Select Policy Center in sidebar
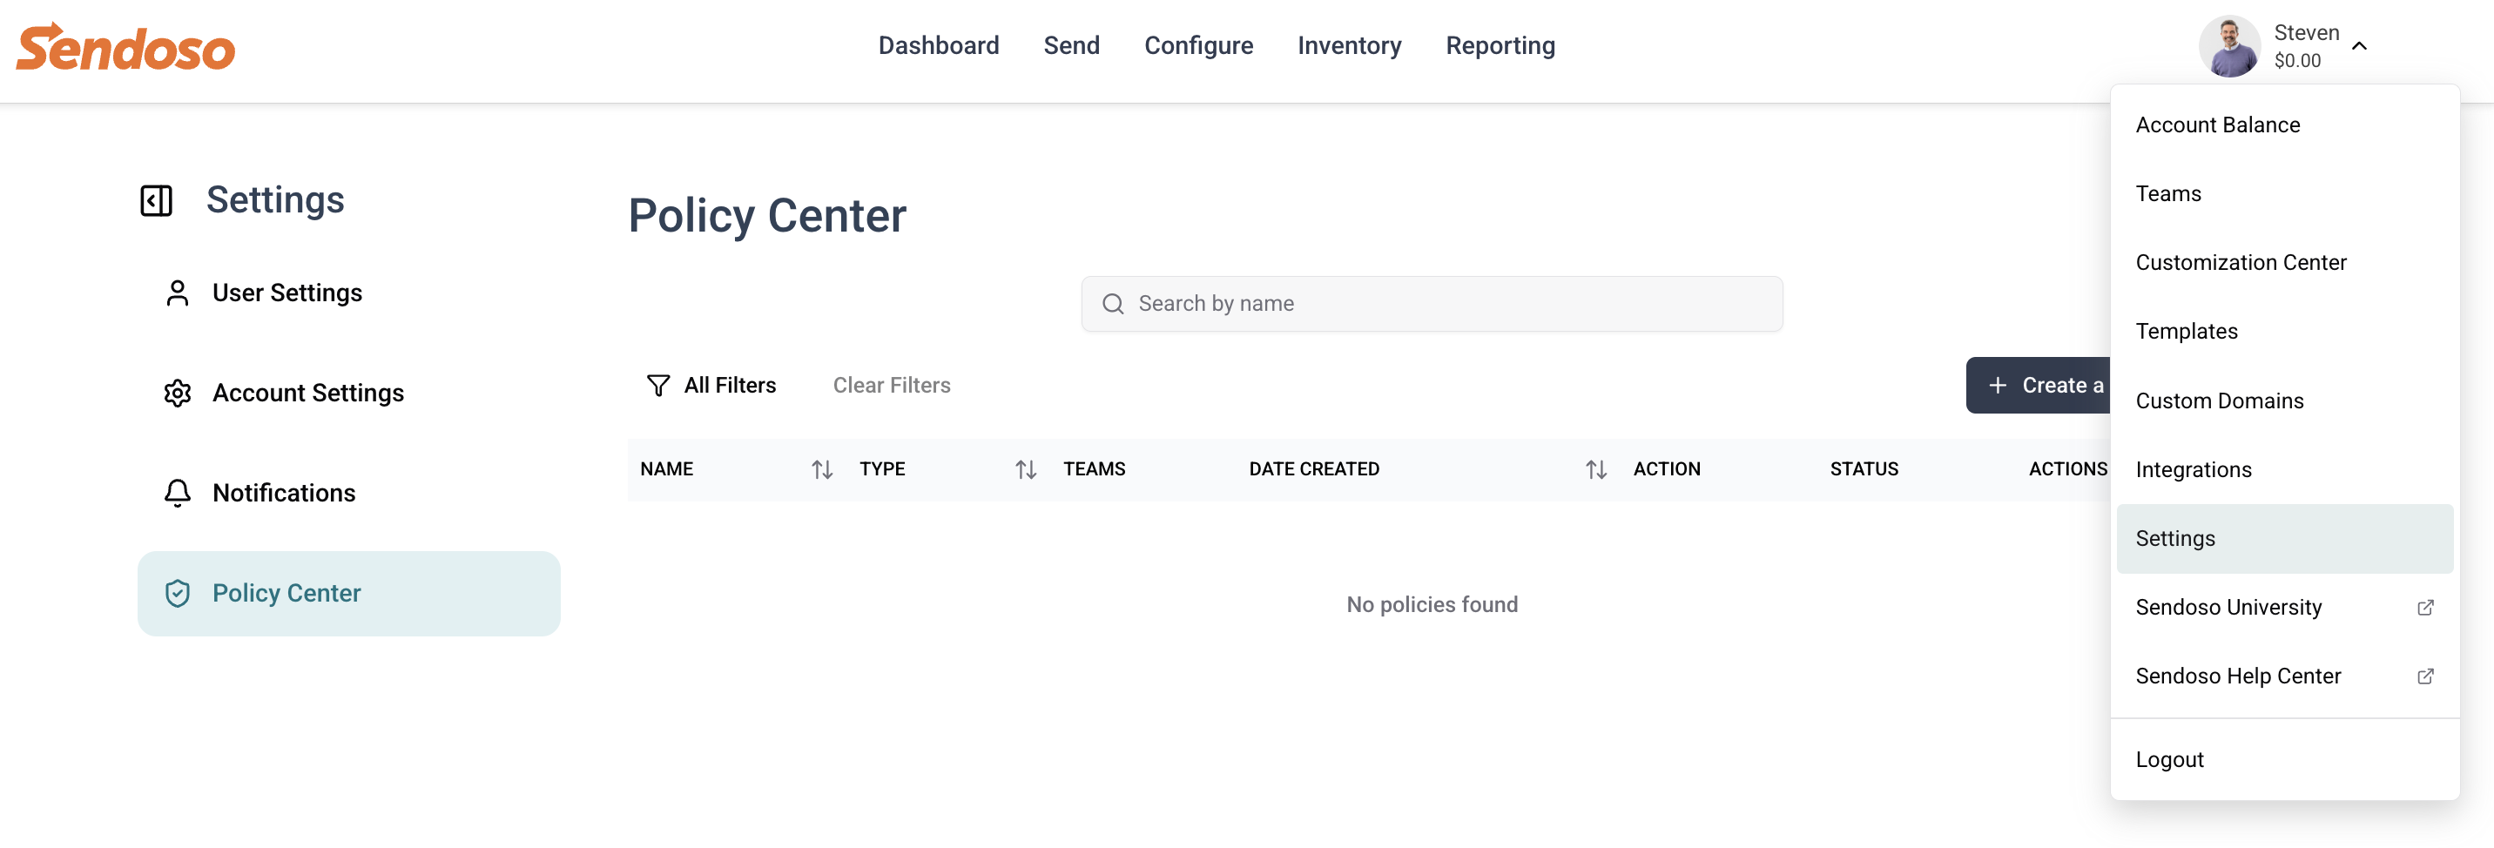 (348, 594)
